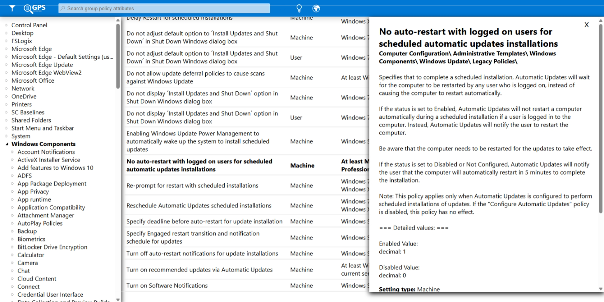Image resolution: width=604 pixels, height=302 pixels.
Task: Open the ADFS category
Action: [25, 175]
